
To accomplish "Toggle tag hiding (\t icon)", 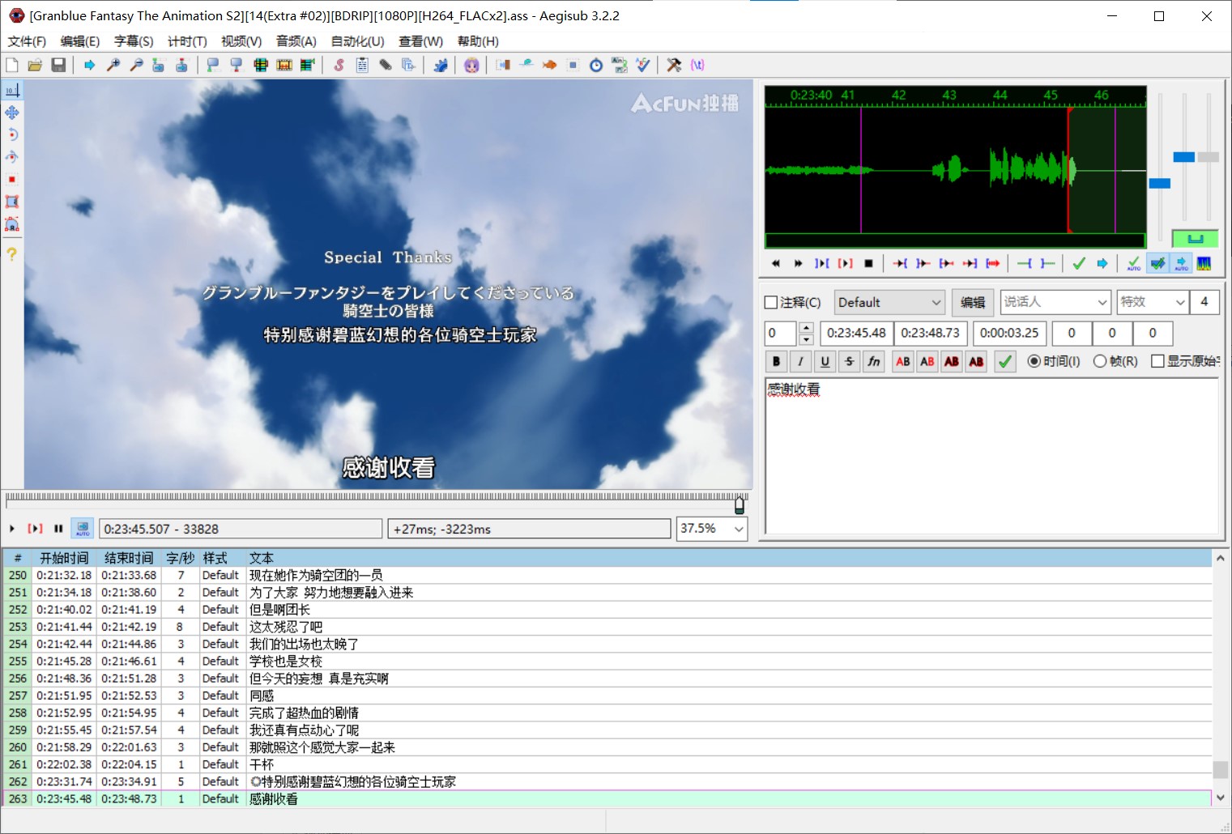I will point(697,65).
